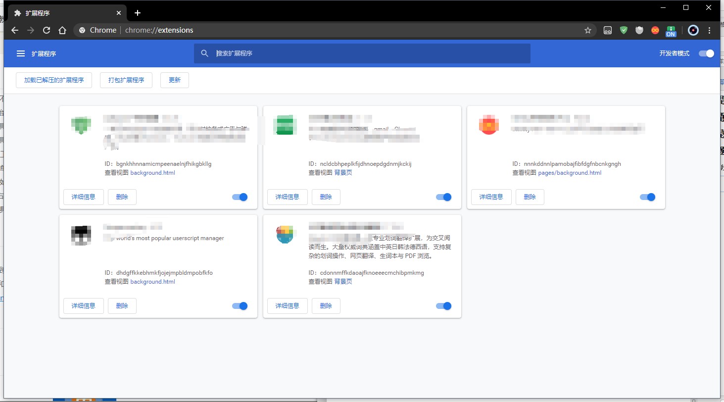Go back using the browser back arrow
The image size is (724, 402).
point(15,30)
